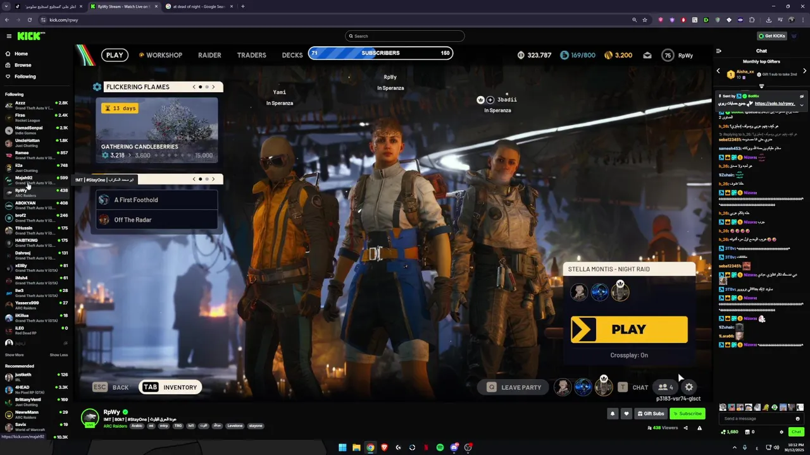Previous arrow on Flickering Flames card
The height and width of the screenshot is (455, 810).
(194, 87)
